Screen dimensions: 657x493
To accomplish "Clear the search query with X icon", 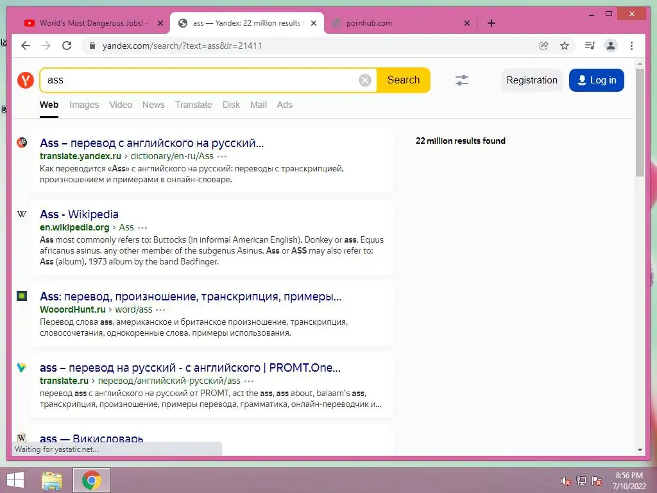I will point(365,80).
